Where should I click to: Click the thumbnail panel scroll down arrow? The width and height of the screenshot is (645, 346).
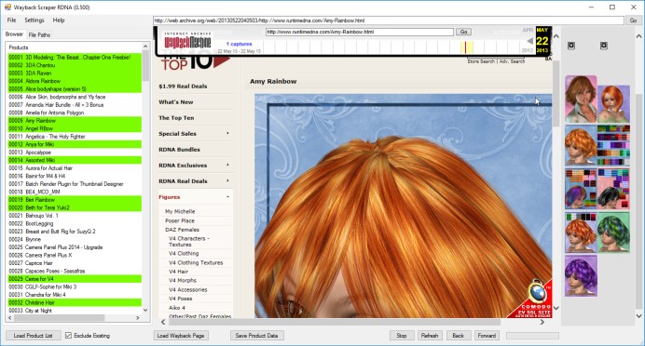pyautogui.click(x=638, y=316)
